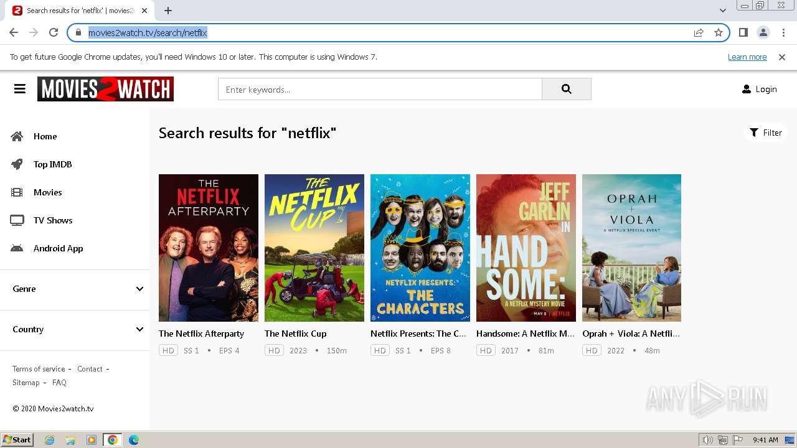Click the Start button
Screen dimensions: 797x448
point(17,440)
